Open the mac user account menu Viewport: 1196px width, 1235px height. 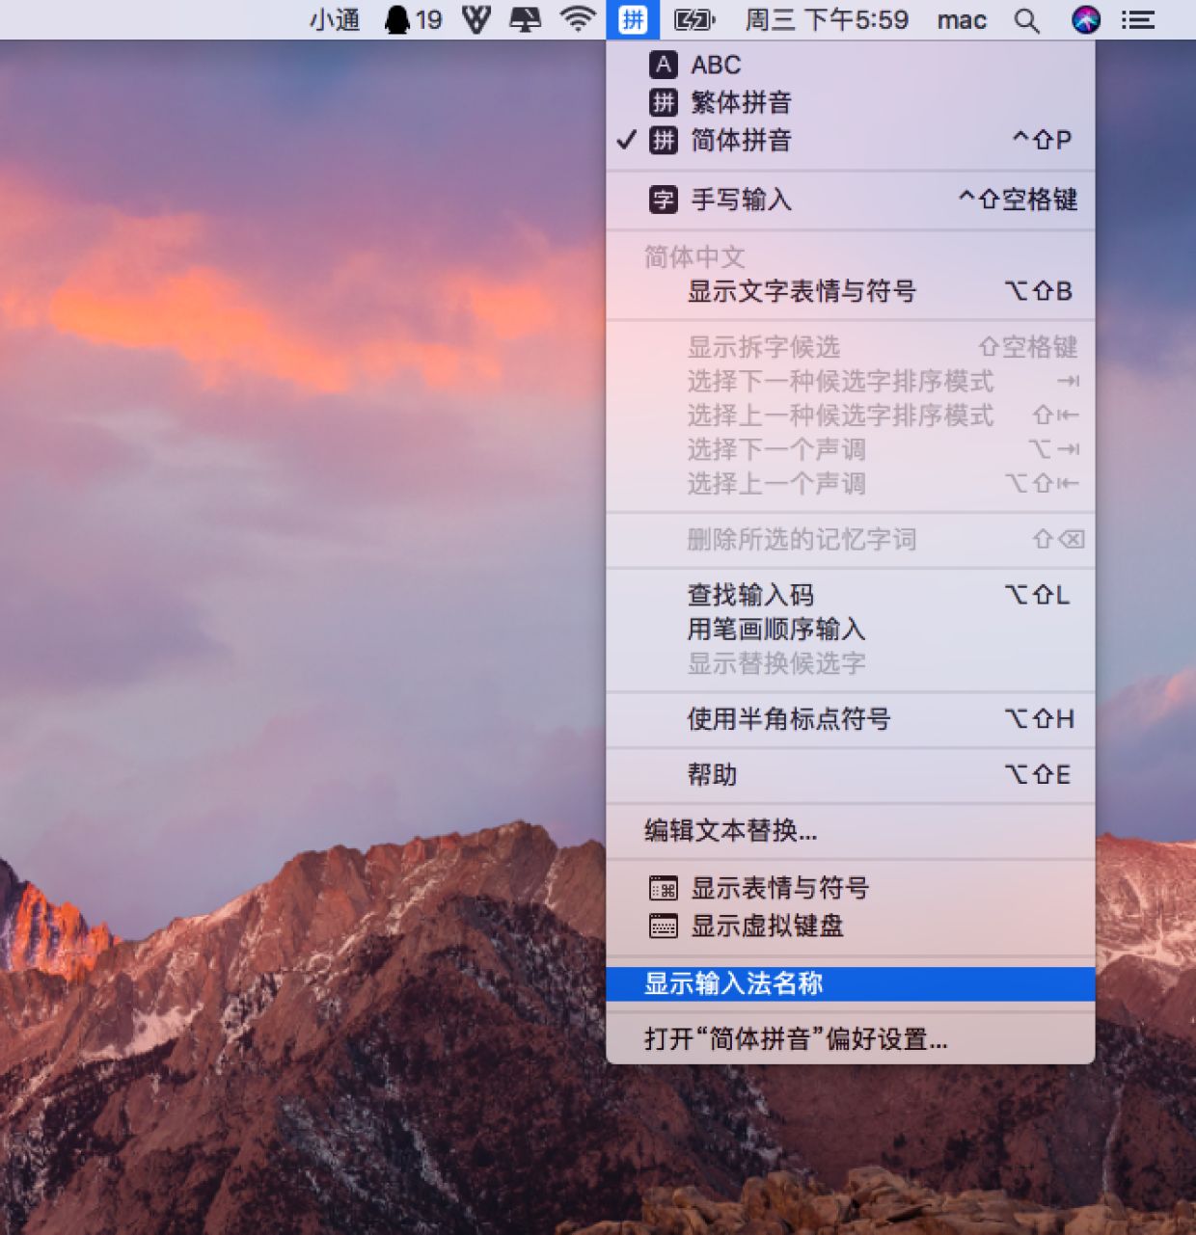point(962,19)
